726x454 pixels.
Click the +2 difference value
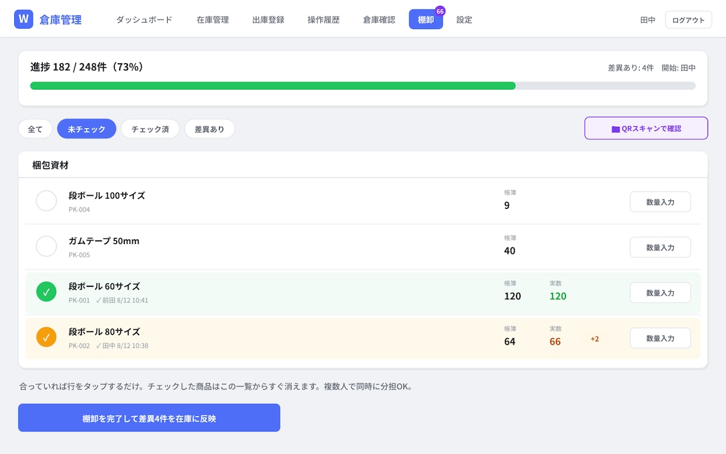[594, 339]
